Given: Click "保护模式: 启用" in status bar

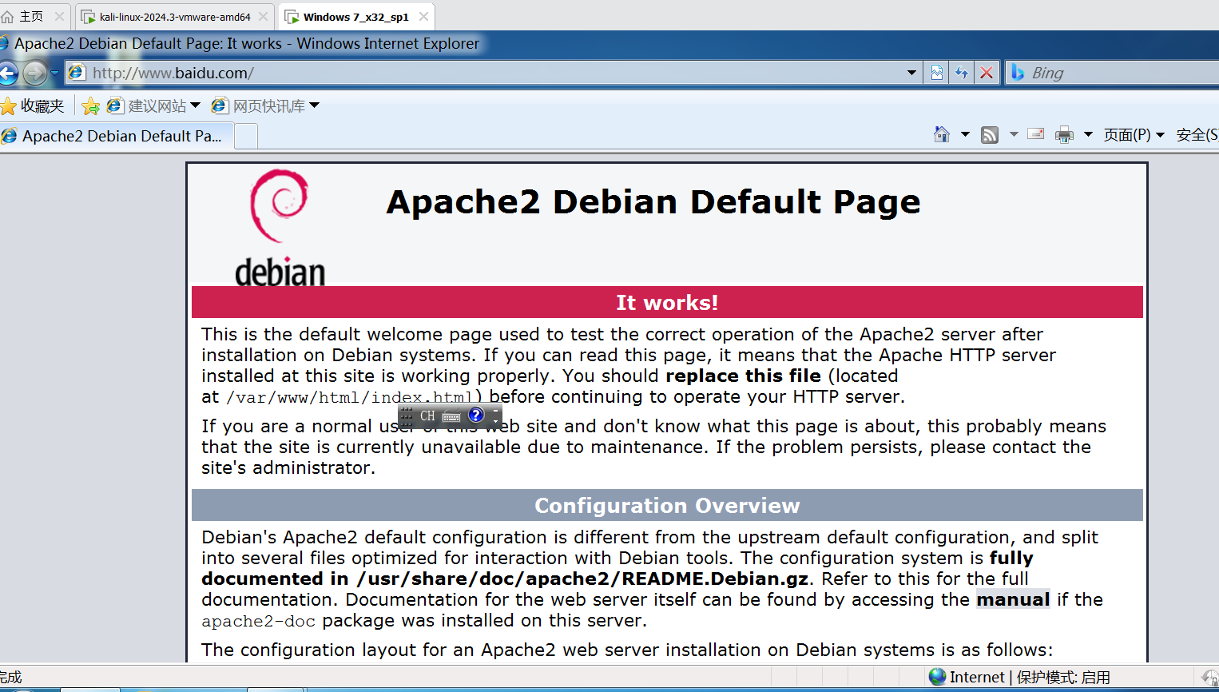Looking at the screenshot, I should pos(1063,678).
